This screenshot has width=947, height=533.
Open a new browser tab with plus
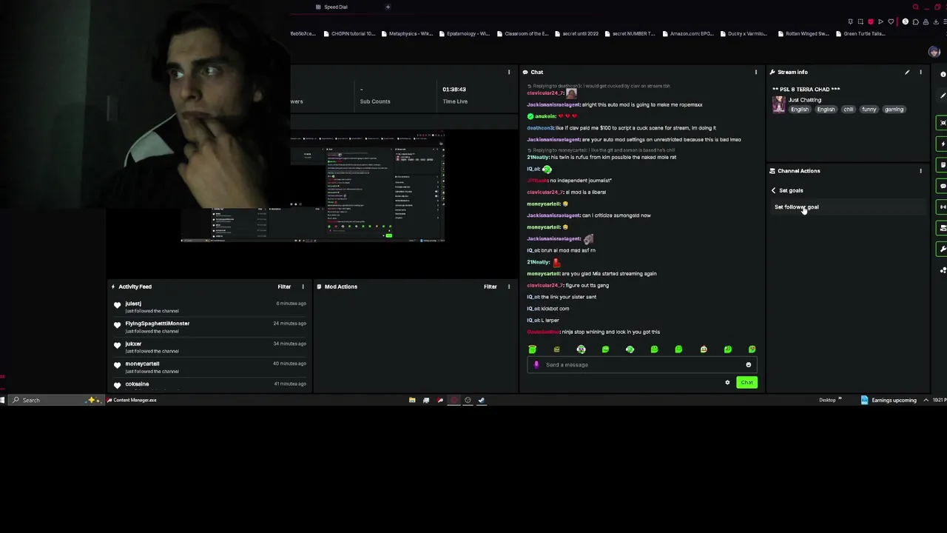point(388,7)
